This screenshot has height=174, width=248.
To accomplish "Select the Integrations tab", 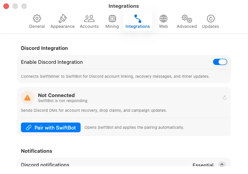I will click(x=138, y=22).
